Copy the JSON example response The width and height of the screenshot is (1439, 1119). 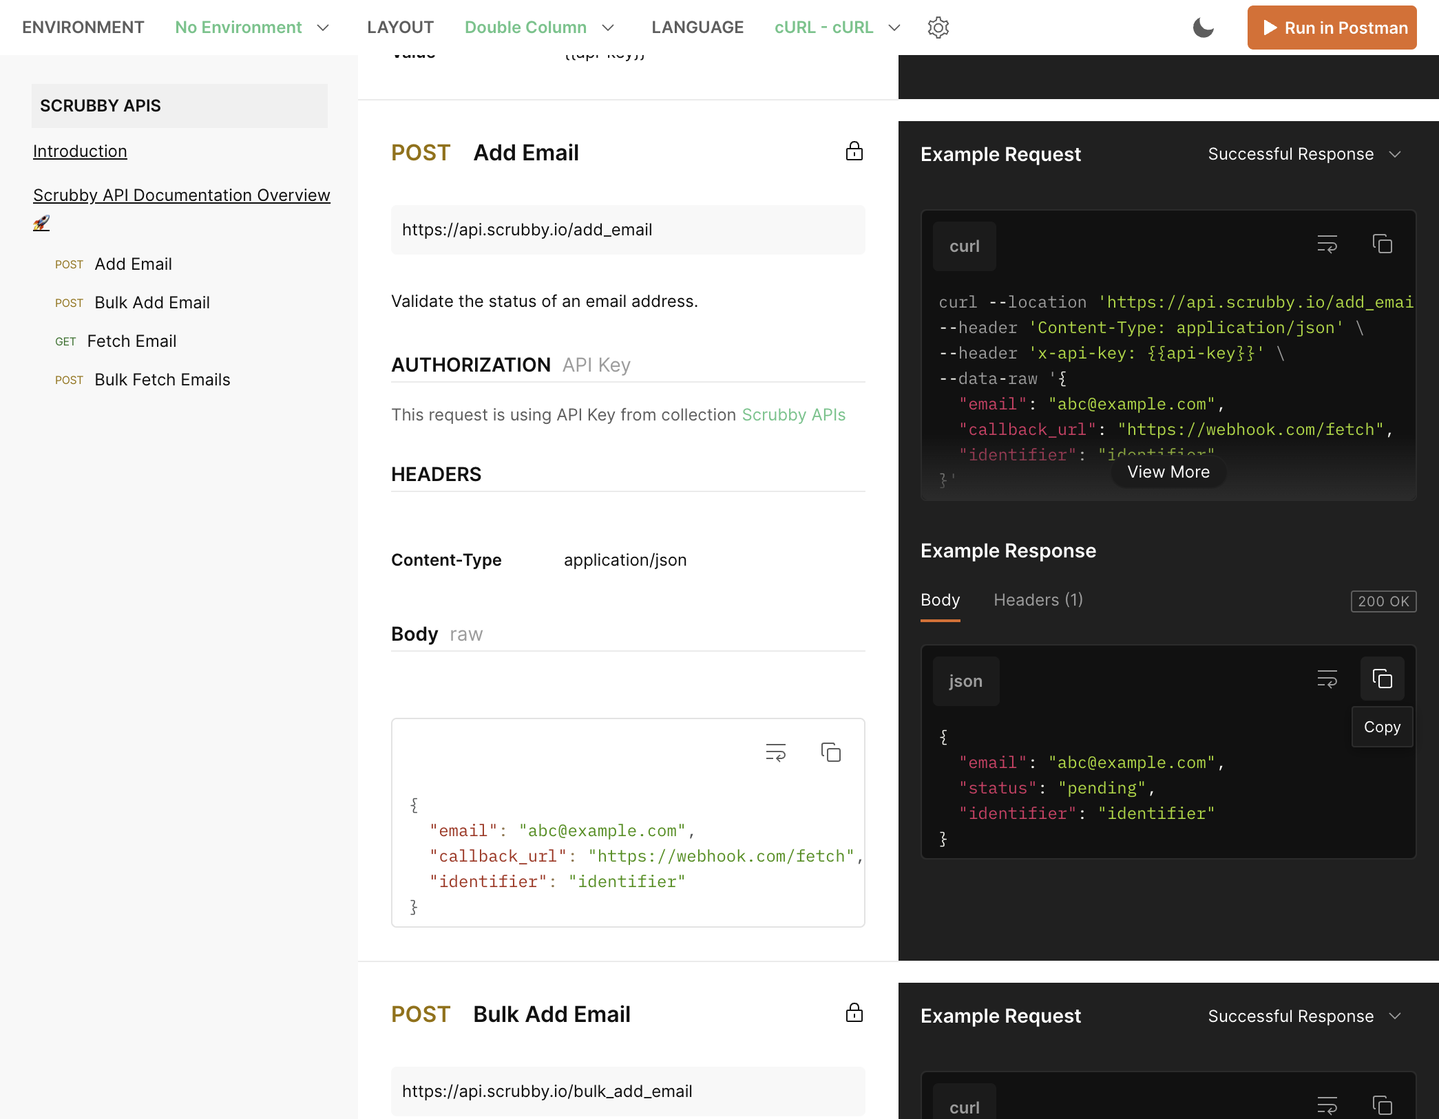click(1382, 679)
